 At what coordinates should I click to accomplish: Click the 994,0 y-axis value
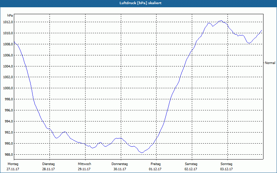(9, 121)
